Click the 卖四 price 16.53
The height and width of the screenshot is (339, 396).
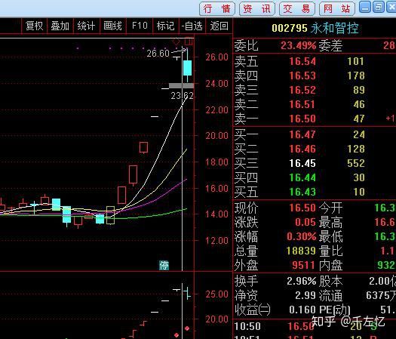(302, 76)
